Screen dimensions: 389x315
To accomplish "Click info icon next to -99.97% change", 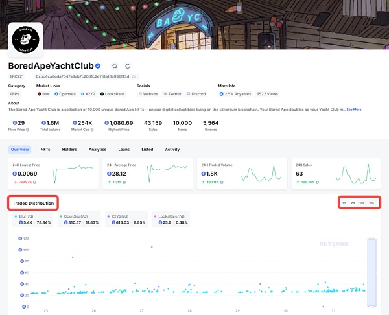I will [x=34, y=182].
